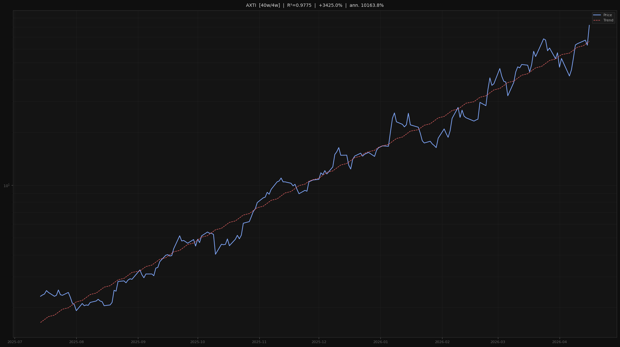Select the 2025-09 tick on the time axis
This screenshot has width=620, height=347.
point(138,342)
